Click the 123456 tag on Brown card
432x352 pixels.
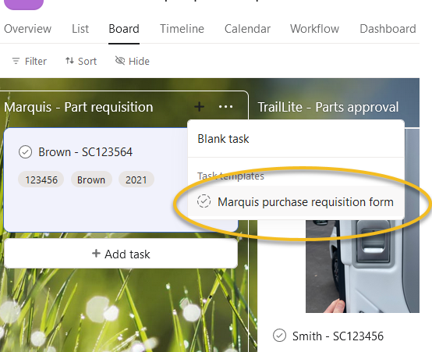41,180
